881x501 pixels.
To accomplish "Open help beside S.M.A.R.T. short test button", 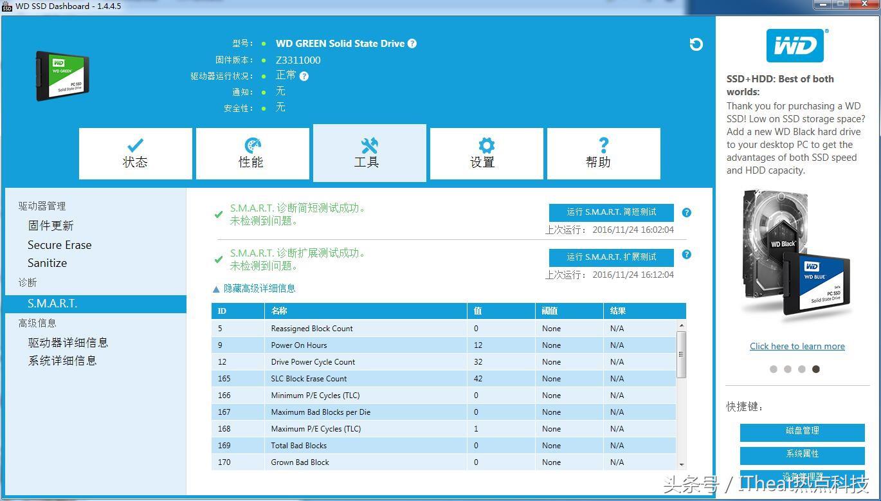I will click(x=686, y=212).
